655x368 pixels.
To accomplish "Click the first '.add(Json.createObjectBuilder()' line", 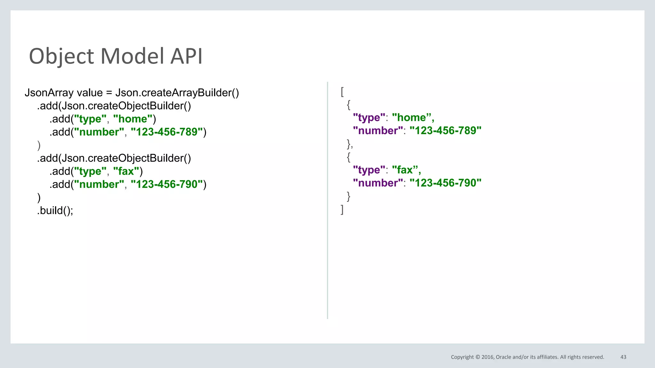I will [114, 106].
